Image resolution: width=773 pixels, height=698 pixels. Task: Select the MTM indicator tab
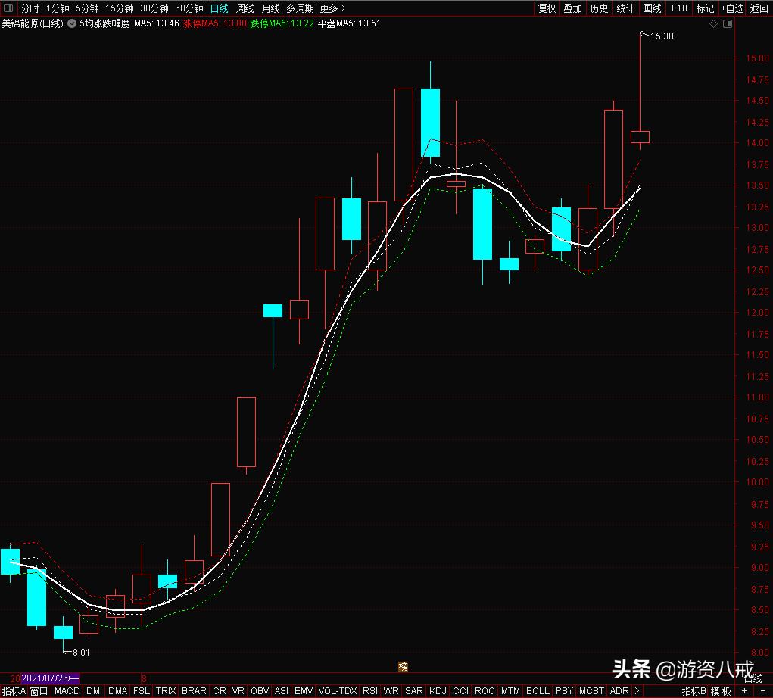[510, 691]
